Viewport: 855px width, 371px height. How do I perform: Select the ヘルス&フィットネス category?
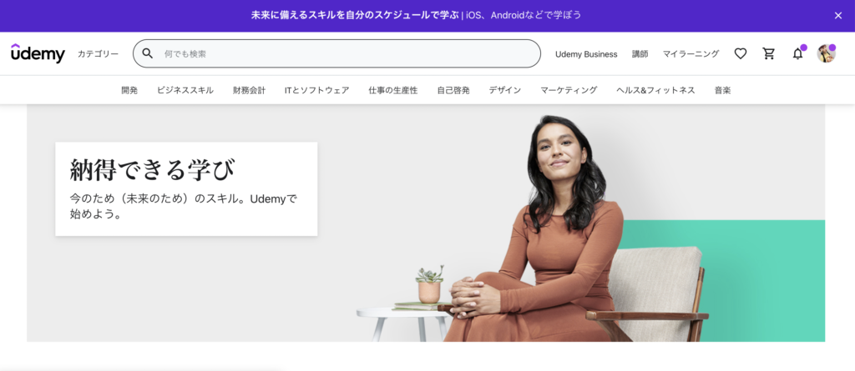[655, 90]
